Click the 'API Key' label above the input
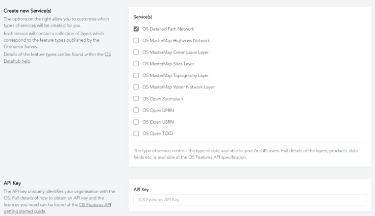Viewport: 375px width, 216px height. [141, 189]
